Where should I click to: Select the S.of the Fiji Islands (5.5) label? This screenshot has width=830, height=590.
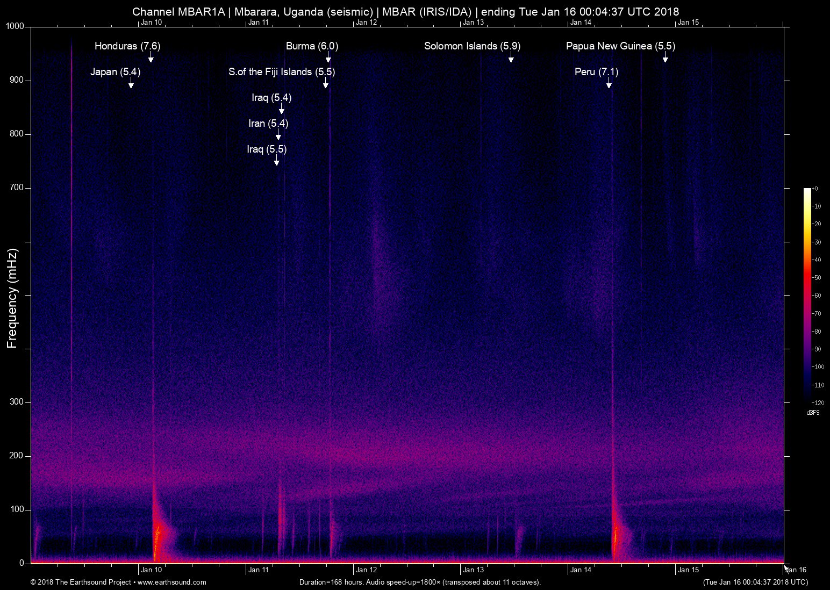click(x=282, y=72)
